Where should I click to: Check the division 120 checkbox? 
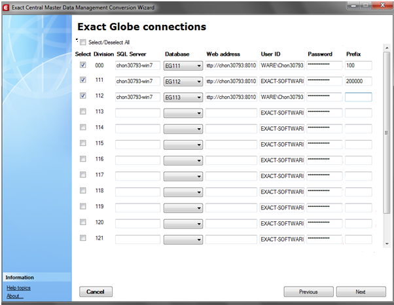(x=82, y=222)
